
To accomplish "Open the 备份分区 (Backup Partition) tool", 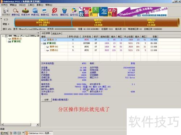I will tap(74, 12).
